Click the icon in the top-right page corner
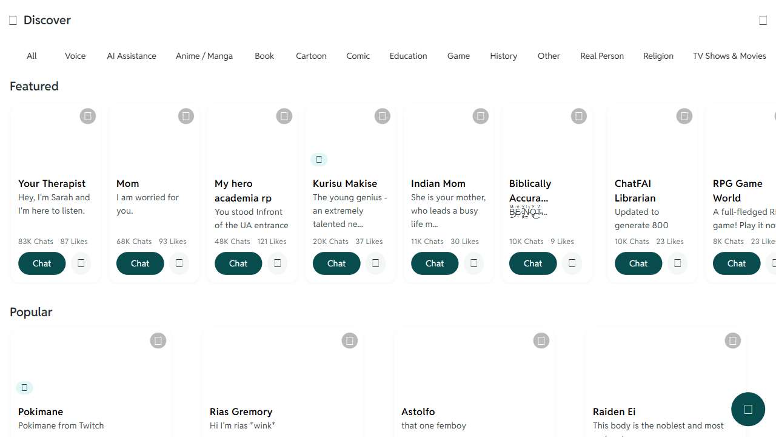Screen dimensions: 776x437 coord(763,21)
